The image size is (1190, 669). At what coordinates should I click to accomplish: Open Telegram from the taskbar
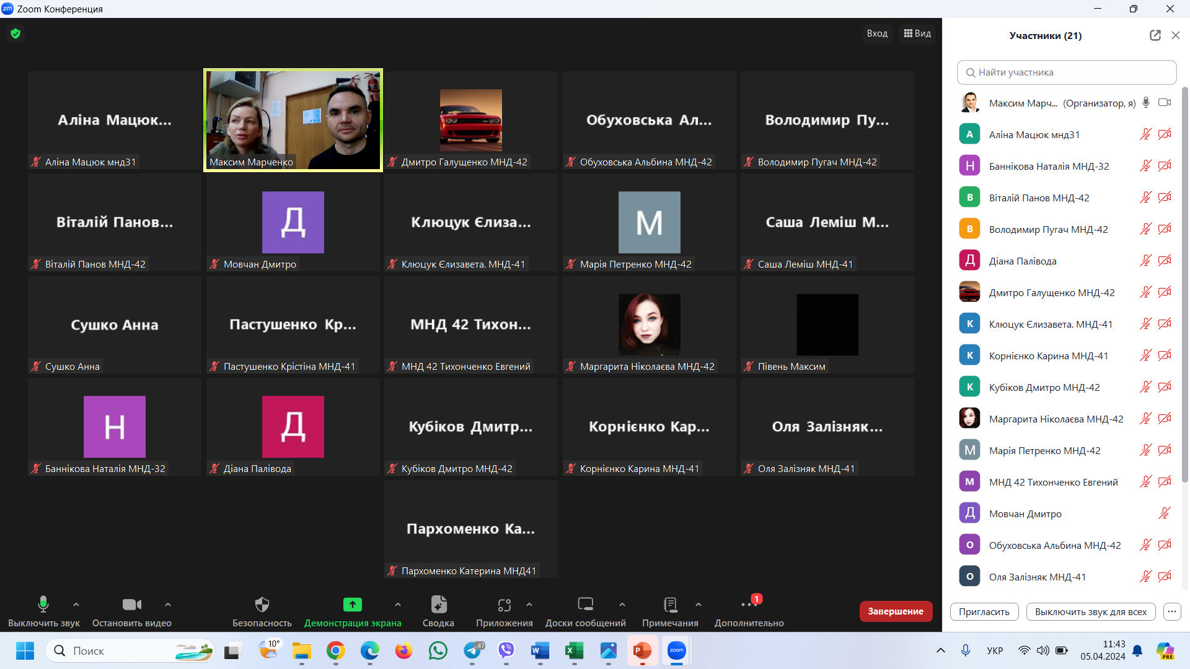[472, 650]
